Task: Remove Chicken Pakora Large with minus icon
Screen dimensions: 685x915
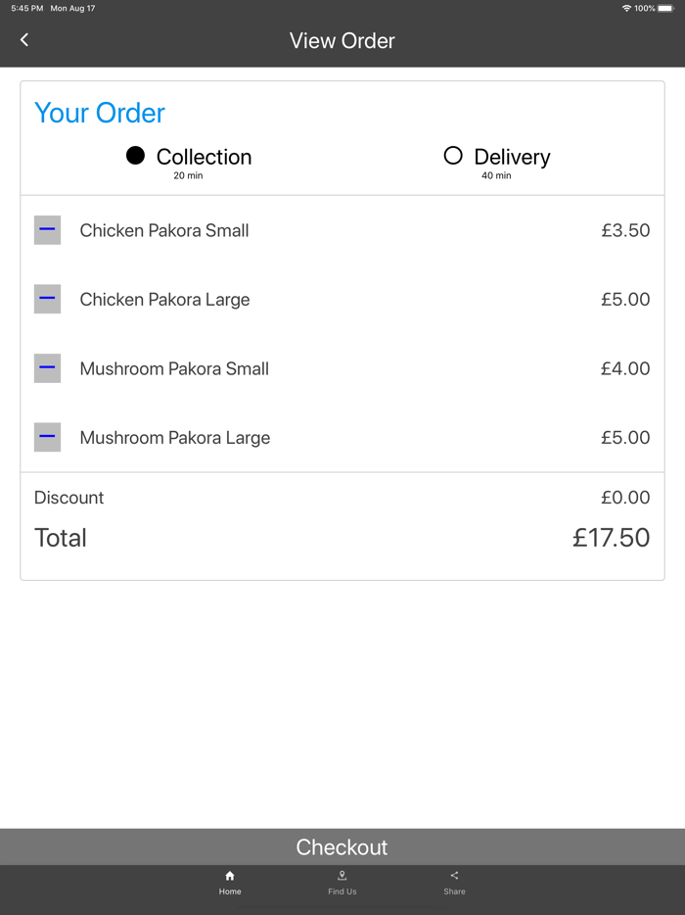Action: (47, 299)
